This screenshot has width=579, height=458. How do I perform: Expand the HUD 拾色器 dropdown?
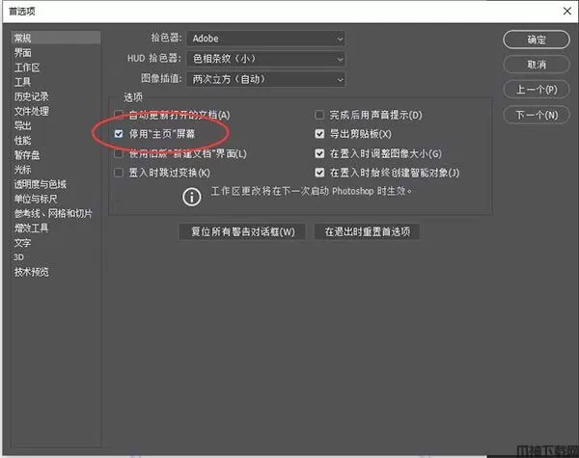point(266,59)
